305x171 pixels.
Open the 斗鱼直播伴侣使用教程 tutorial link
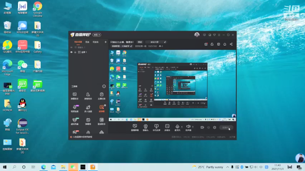83,137
